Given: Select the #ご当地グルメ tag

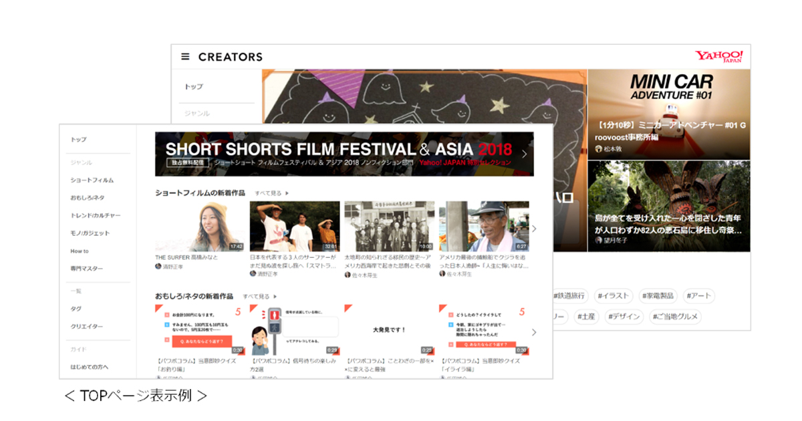Looking at the screenshot, I should (x=675, y=316).
